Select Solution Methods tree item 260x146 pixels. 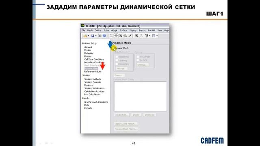click(93, 79)
